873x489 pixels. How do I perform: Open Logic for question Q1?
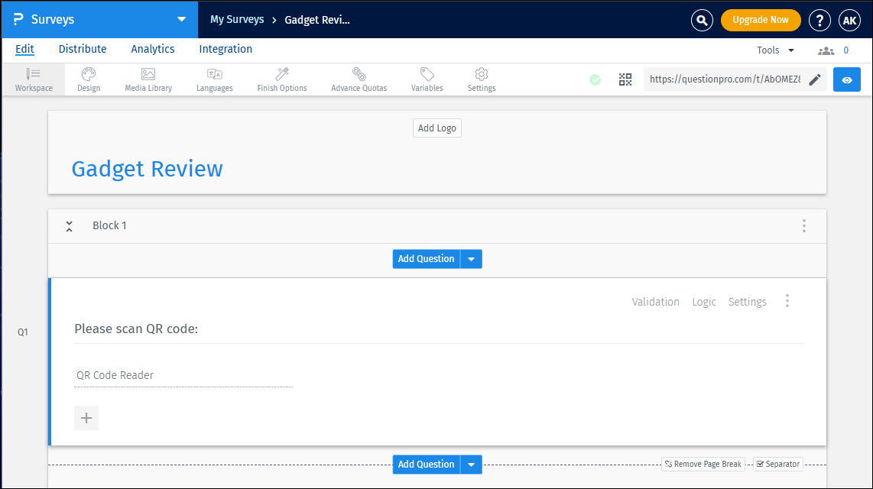point(704,302)
